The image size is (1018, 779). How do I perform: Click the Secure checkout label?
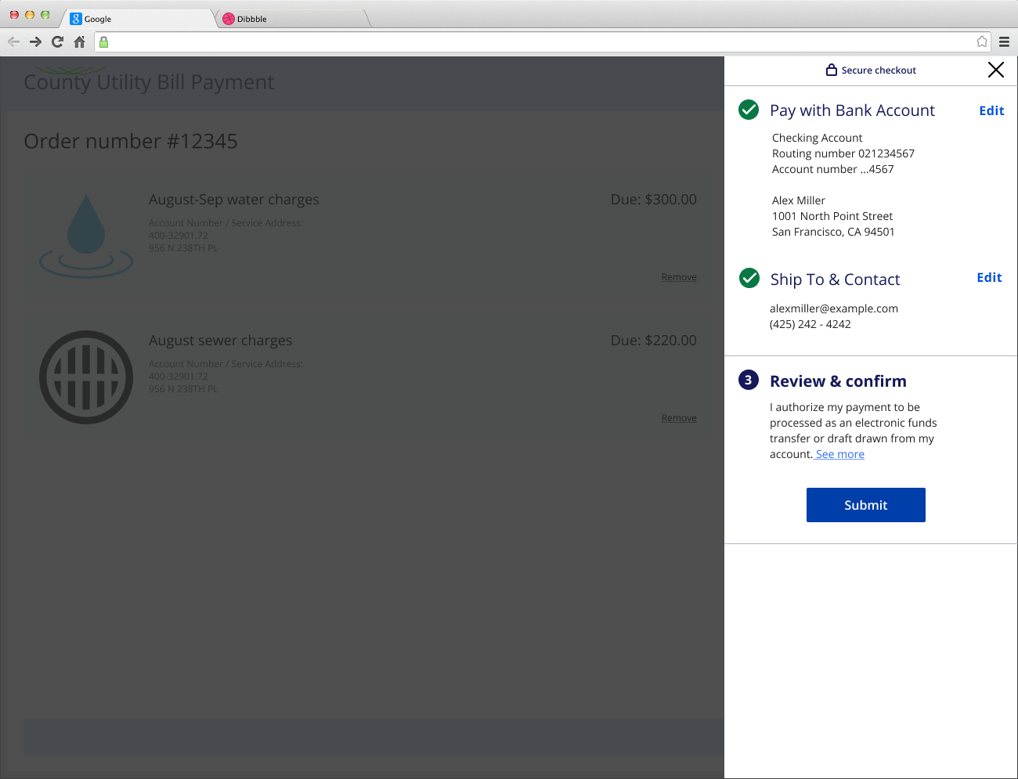click(879, 70)
